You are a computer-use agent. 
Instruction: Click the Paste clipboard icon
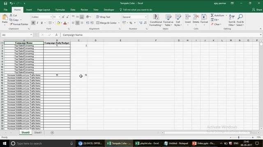tap(5, 17)
